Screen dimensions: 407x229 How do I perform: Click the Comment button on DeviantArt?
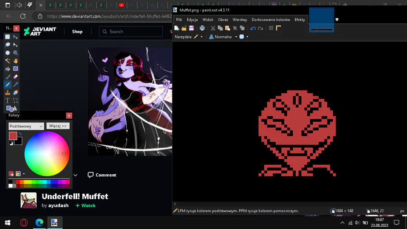tap(102, 175)
